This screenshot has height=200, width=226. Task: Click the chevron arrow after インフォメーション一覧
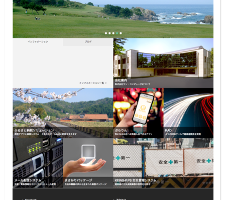pyautogui.click(x=106, y=83)
